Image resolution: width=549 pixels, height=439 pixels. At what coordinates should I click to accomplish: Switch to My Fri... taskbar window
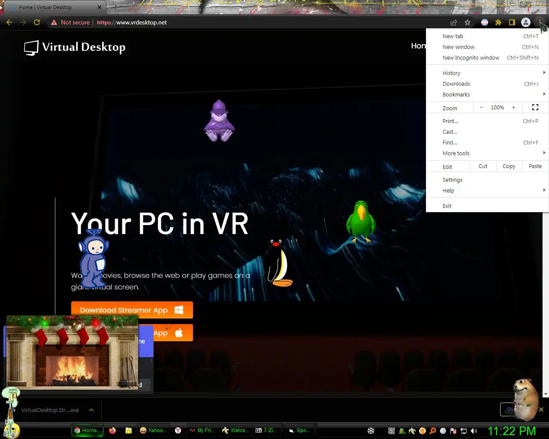(x=203, y=430)
